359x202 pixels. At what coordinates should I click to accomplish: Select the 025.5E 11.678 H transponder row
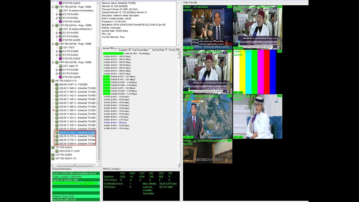click(77, 129)
